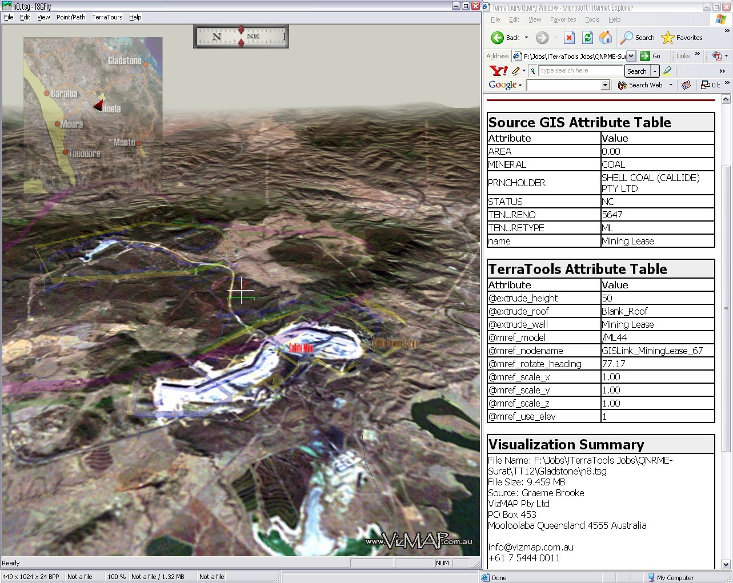Click the 'GISLink_MiningLease_67' table value
Image resolution: width=733 pixels, height=583 pixels.
point(652,351)
